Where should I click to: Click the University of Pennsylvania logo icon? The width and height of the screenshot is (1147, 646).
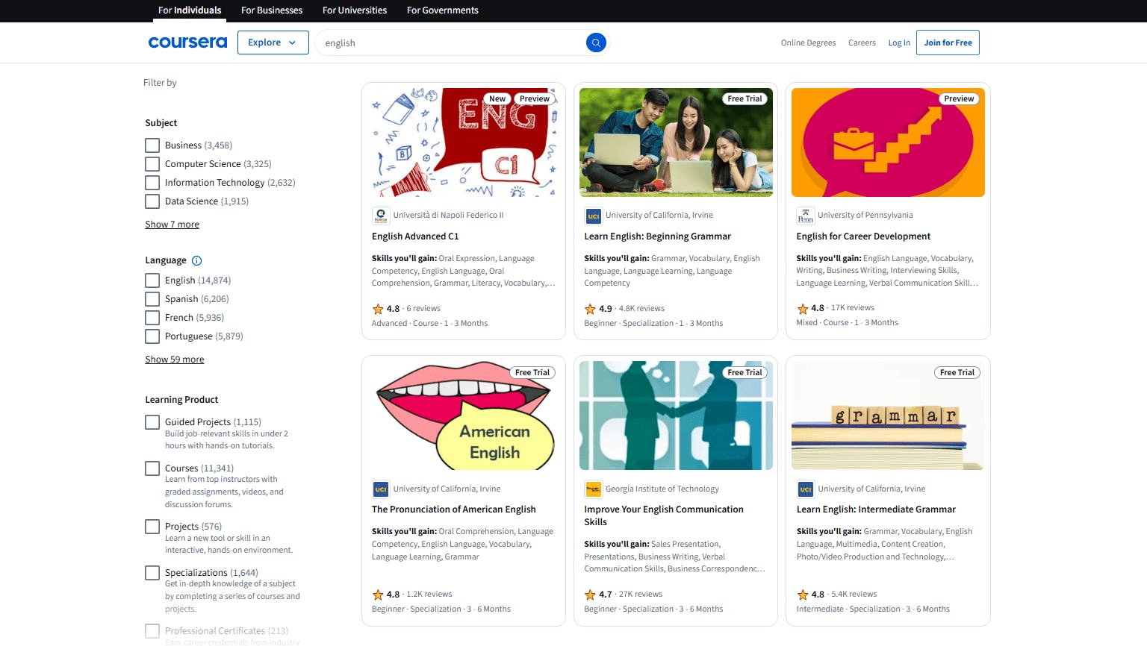pos(805,215)
